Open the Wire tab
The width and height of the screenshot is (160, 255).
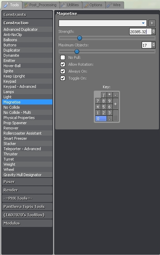(115, 5)
